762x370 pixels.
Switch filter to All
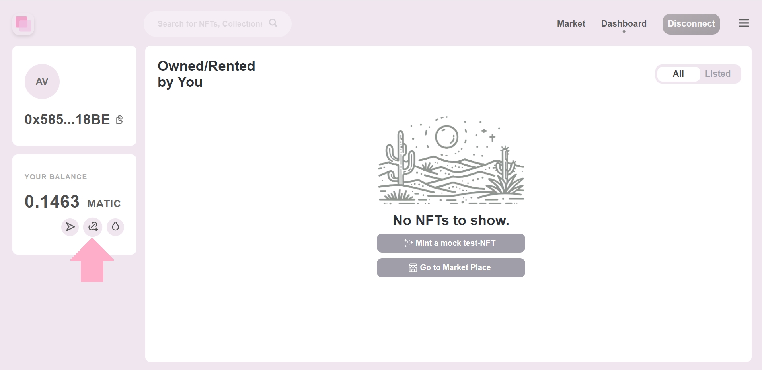[x=678, y=74]
